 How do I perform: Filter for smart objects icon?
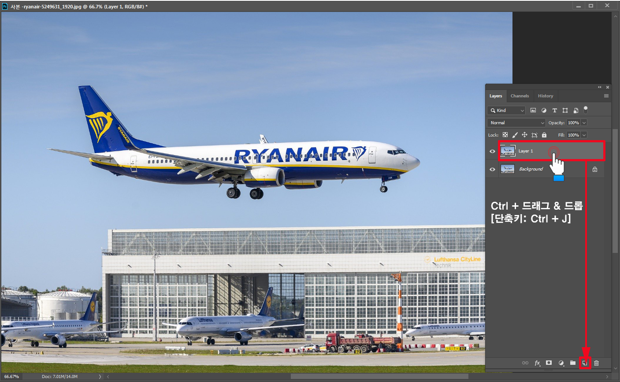(x=576, y=110)
